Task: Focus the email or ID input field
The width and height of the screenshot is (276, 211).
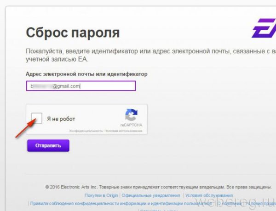Action: pos(81,86)
